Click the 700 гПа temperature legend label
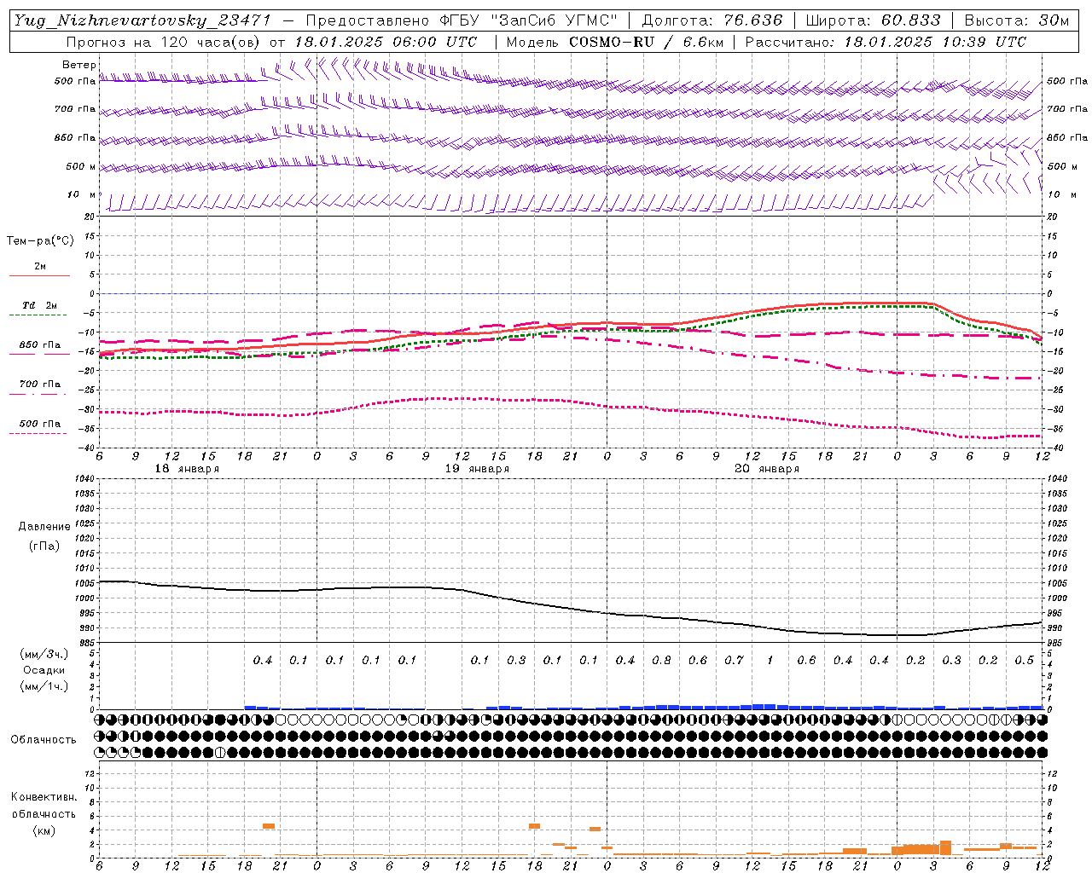This screenshot has height=873, width=1092. 40,384
